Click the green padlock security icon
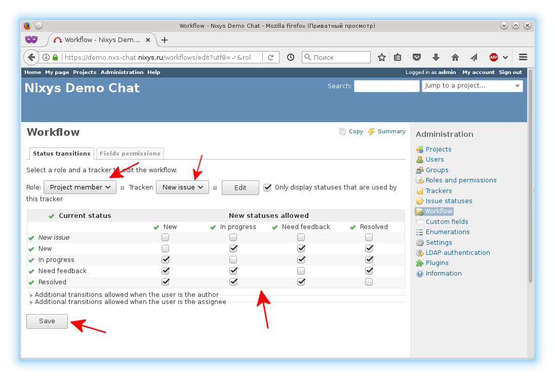The height and width of the screenshot is (380, 555). (x=55, y=57)
